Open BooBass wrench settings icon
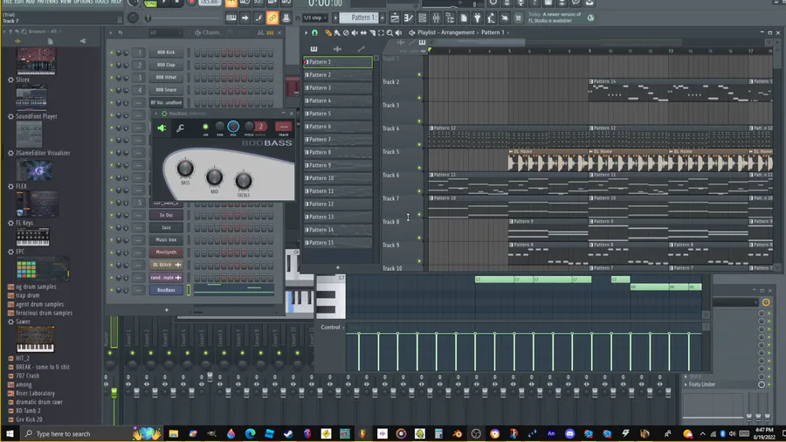The height and width of the screenshot is (442, 786). coord(181,128)
